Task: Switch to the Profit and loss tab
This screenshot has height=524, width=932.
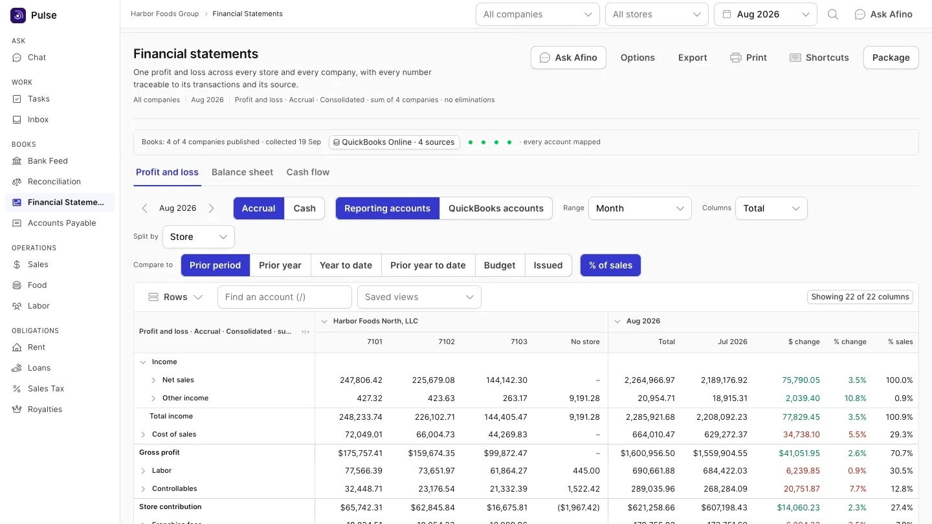Action: click(x=167, y=172)
